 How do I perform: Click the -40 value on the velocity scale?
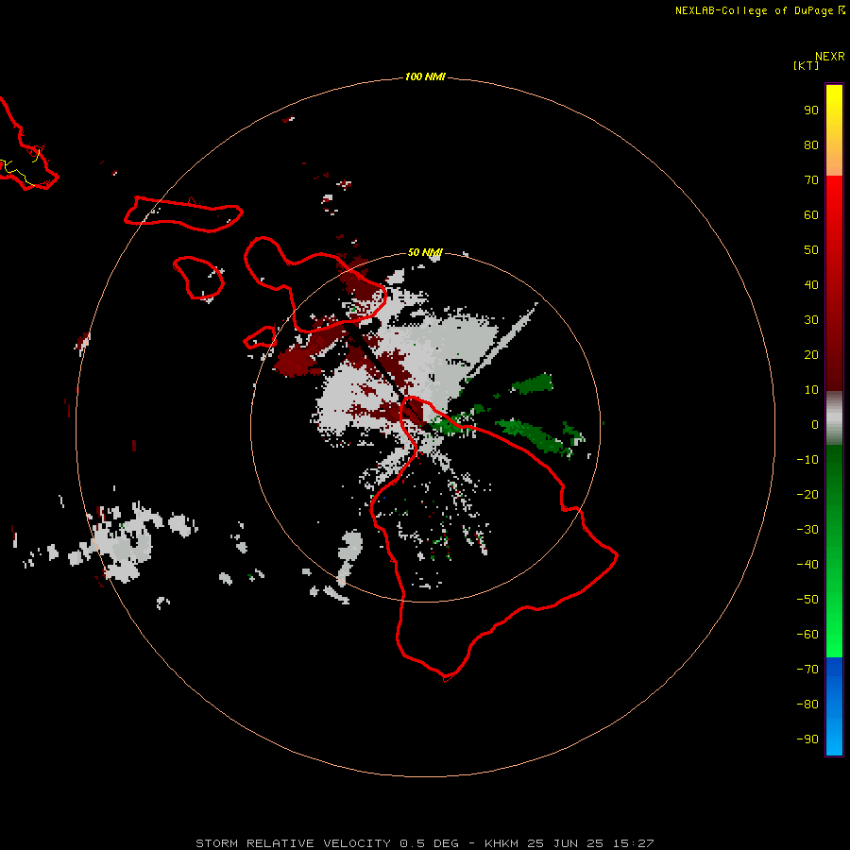click(x=807, y=565)
